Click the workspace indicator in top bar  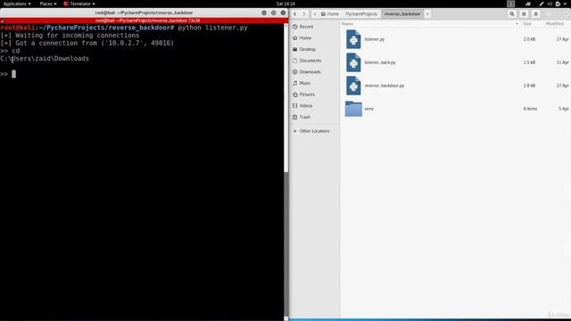[x=511, y=4]
